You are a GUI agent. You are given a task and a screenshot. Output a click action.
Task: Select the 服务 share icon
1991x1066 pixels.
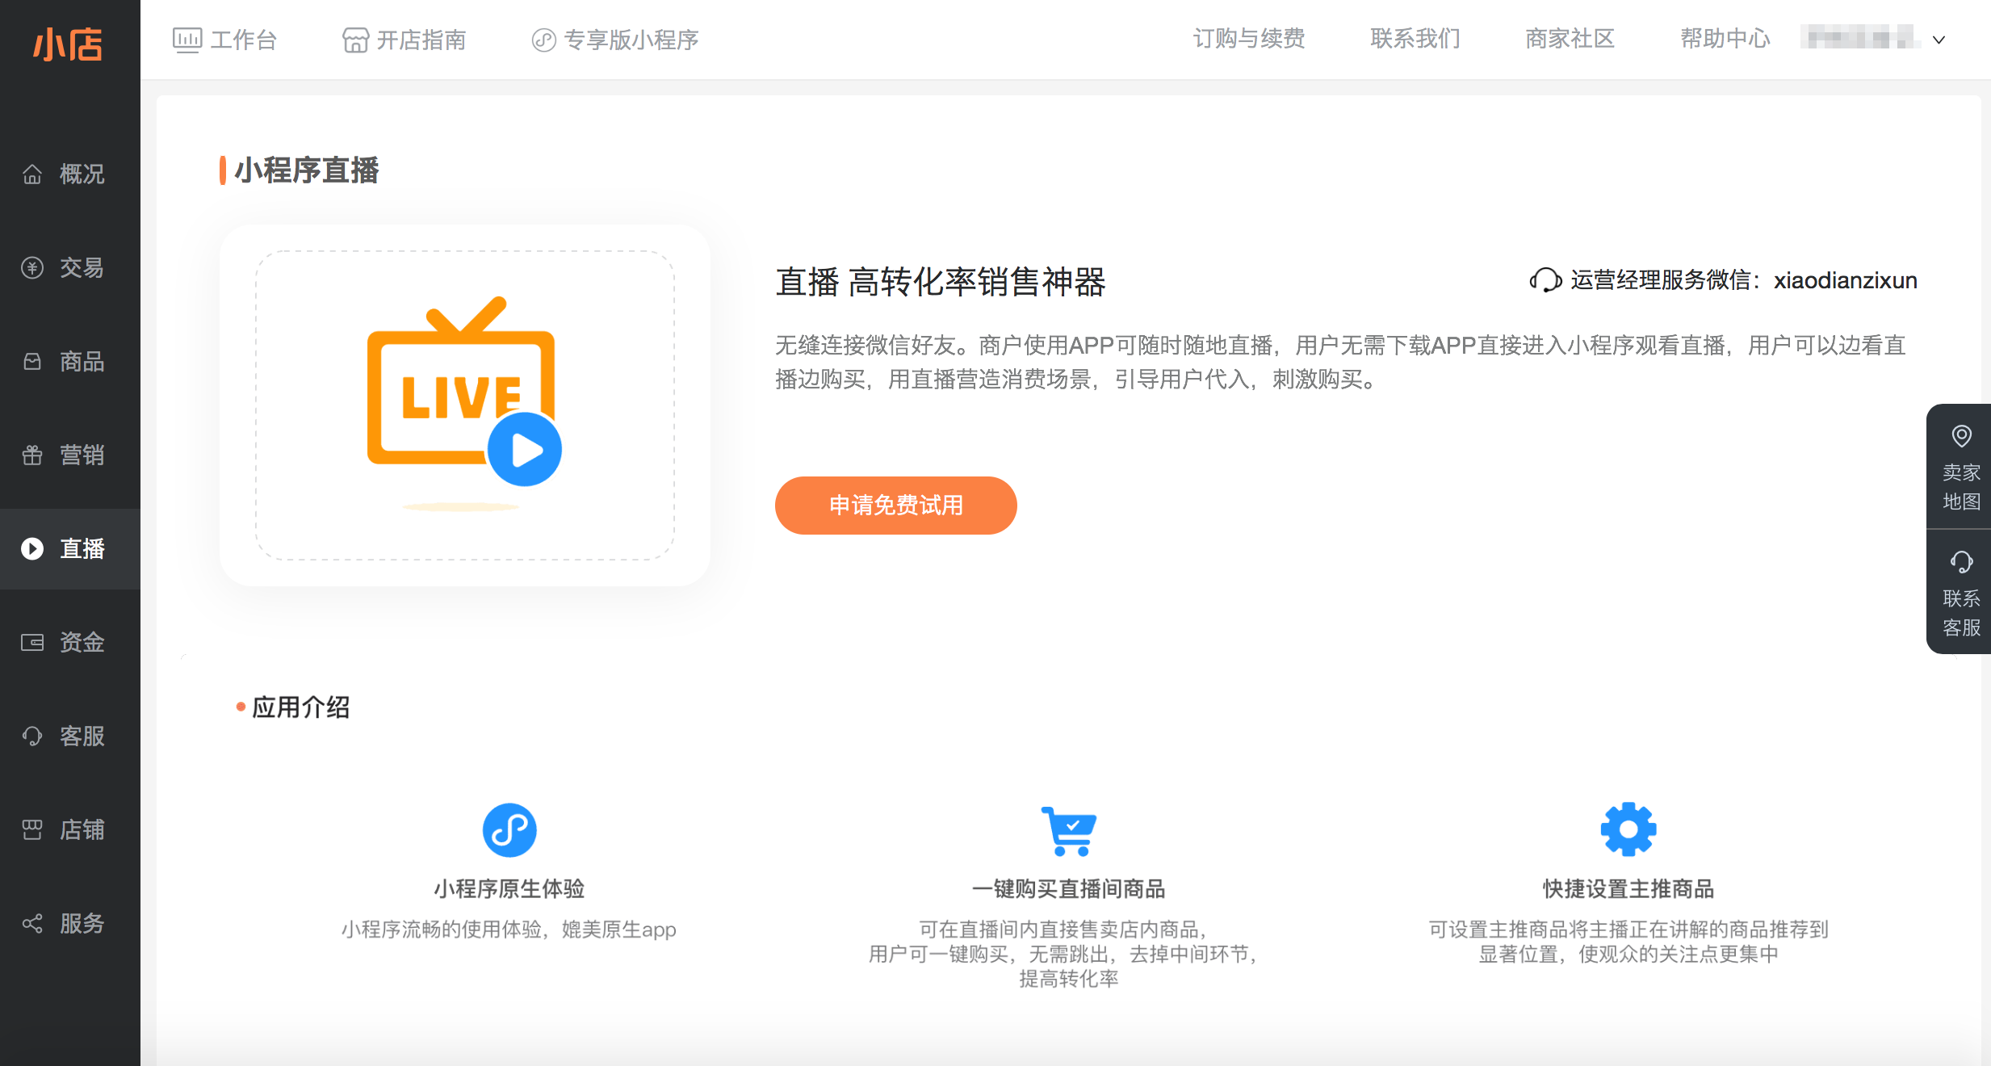pos(32,924)
